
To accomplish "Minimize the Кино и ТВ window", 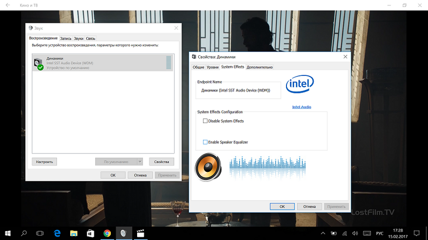I will 389,5.
